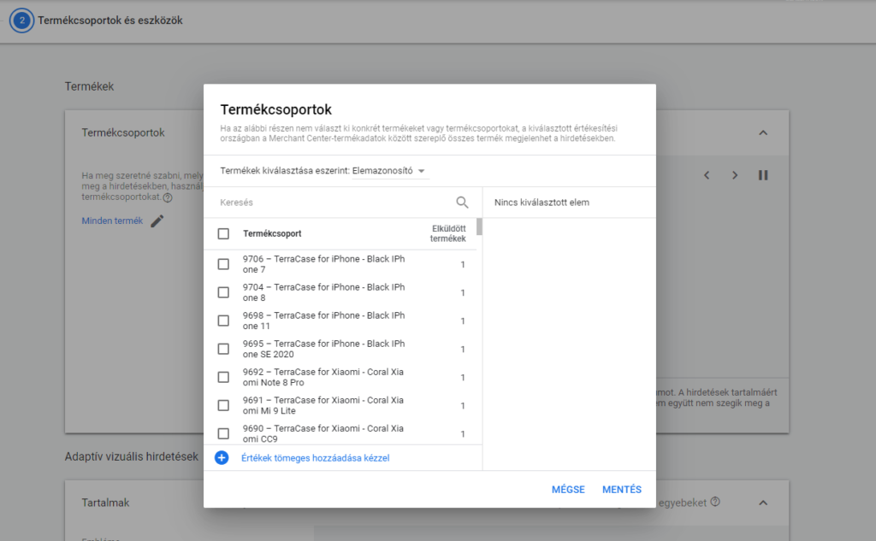
Task: Click the Nincs kiválasztott elem text
Action: click(542, 202)
